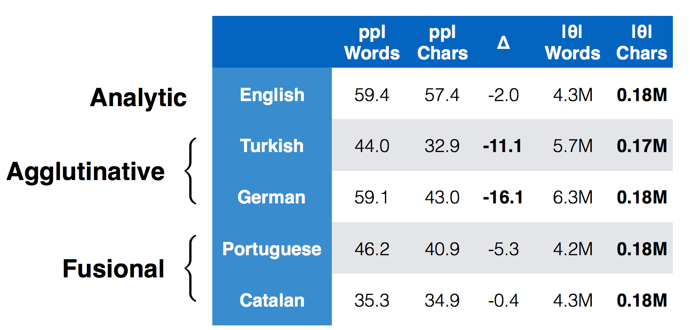Click the bold -11.1 delta value
This screenshot has height=330, width=690.
tap(502, 146)
